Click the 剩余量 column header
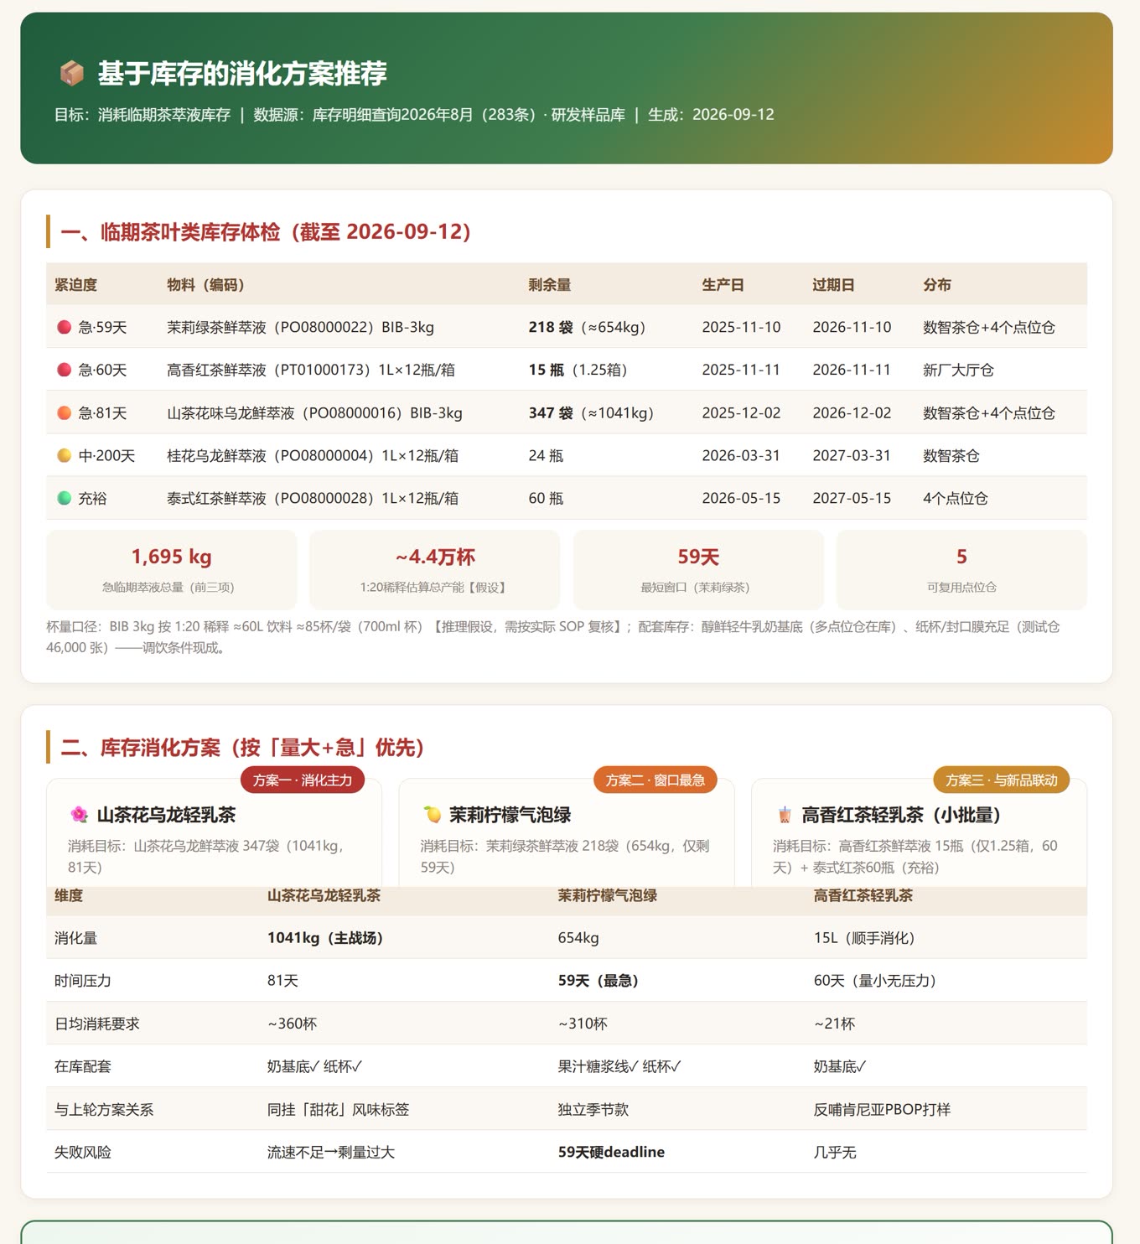This screenshot has width=1140, height=1244. (x=550, y=285)
